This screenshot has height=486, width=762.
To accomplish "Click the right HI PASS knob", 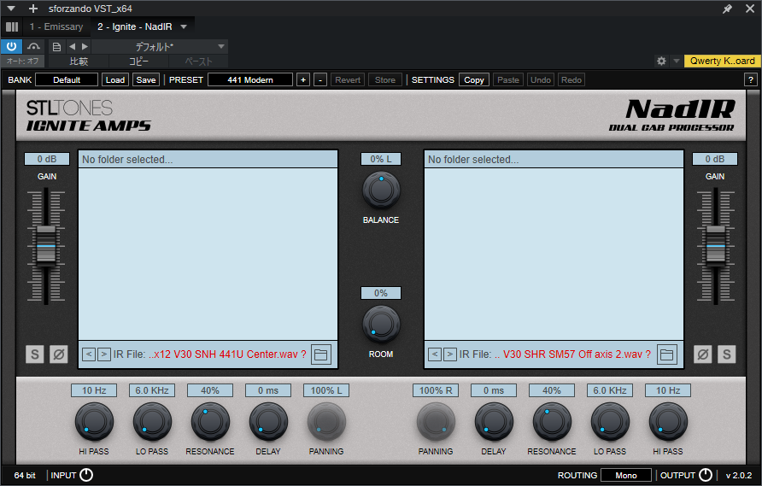I will click(x=668, y=421).
